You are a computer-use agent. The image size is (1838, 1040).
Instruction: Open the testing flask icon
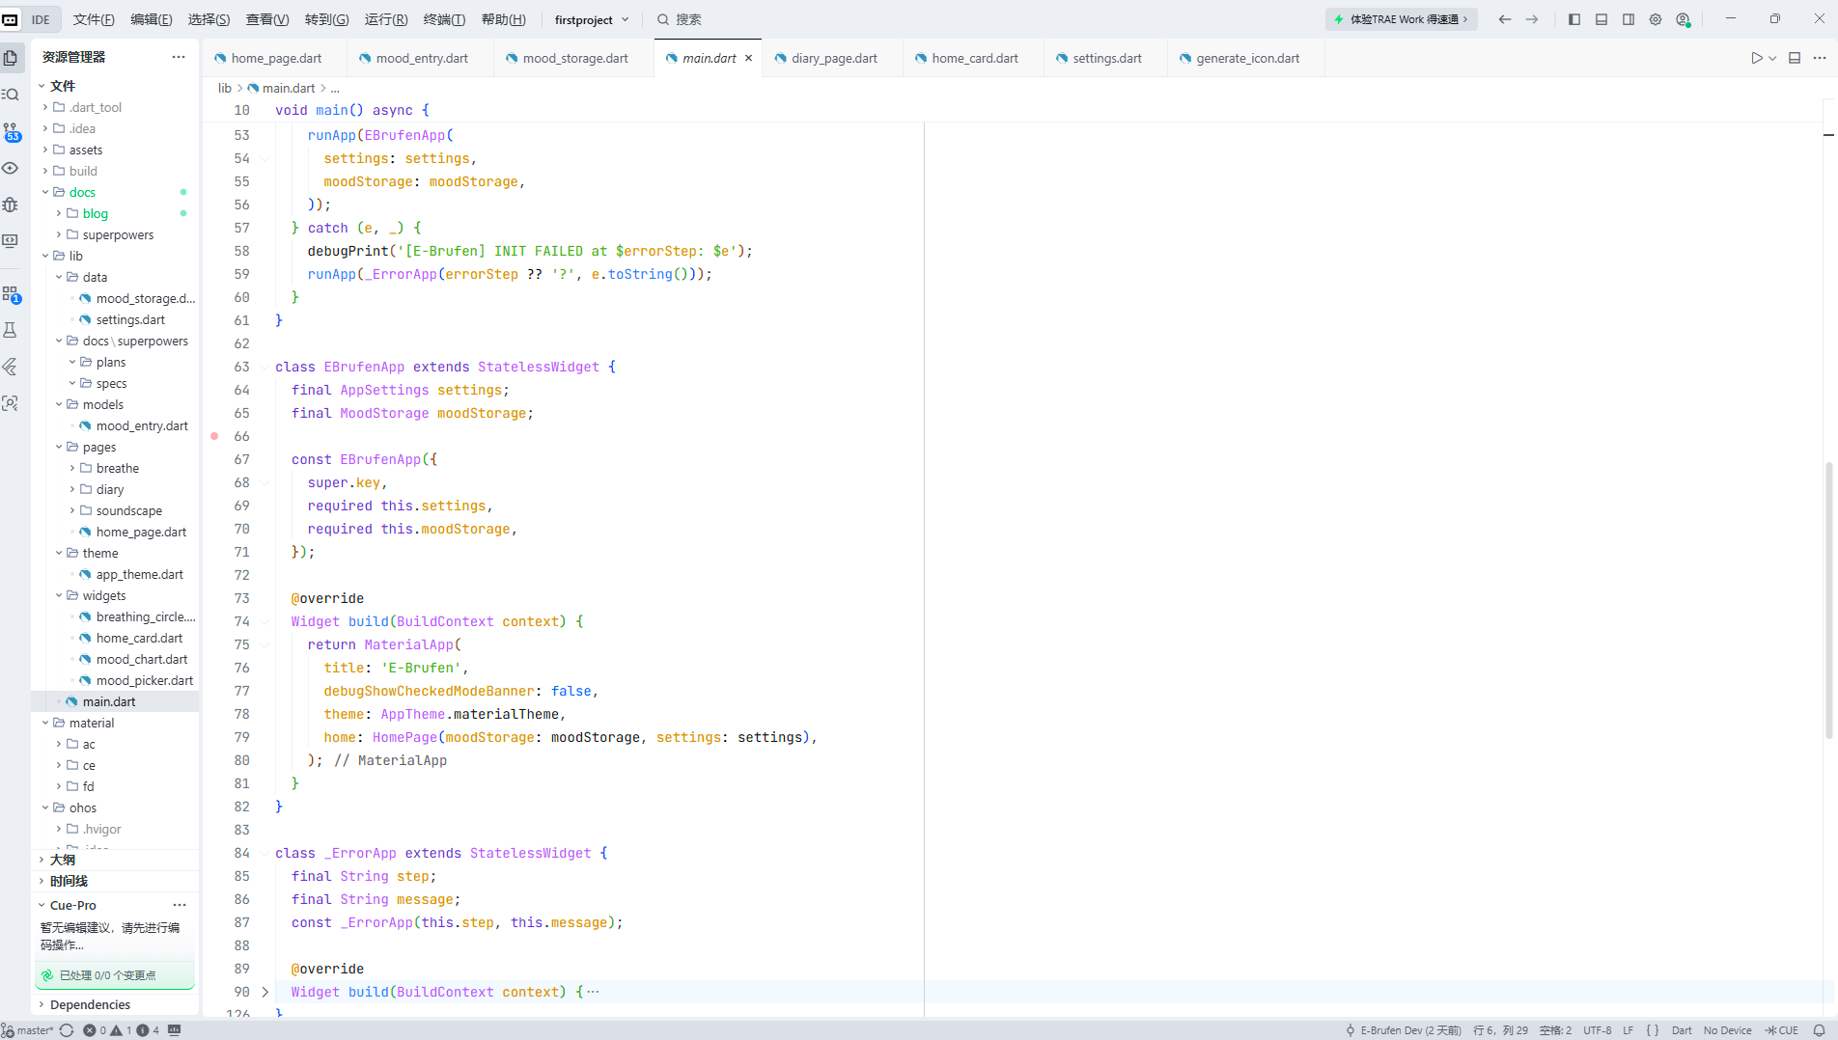tap(11, 331)
